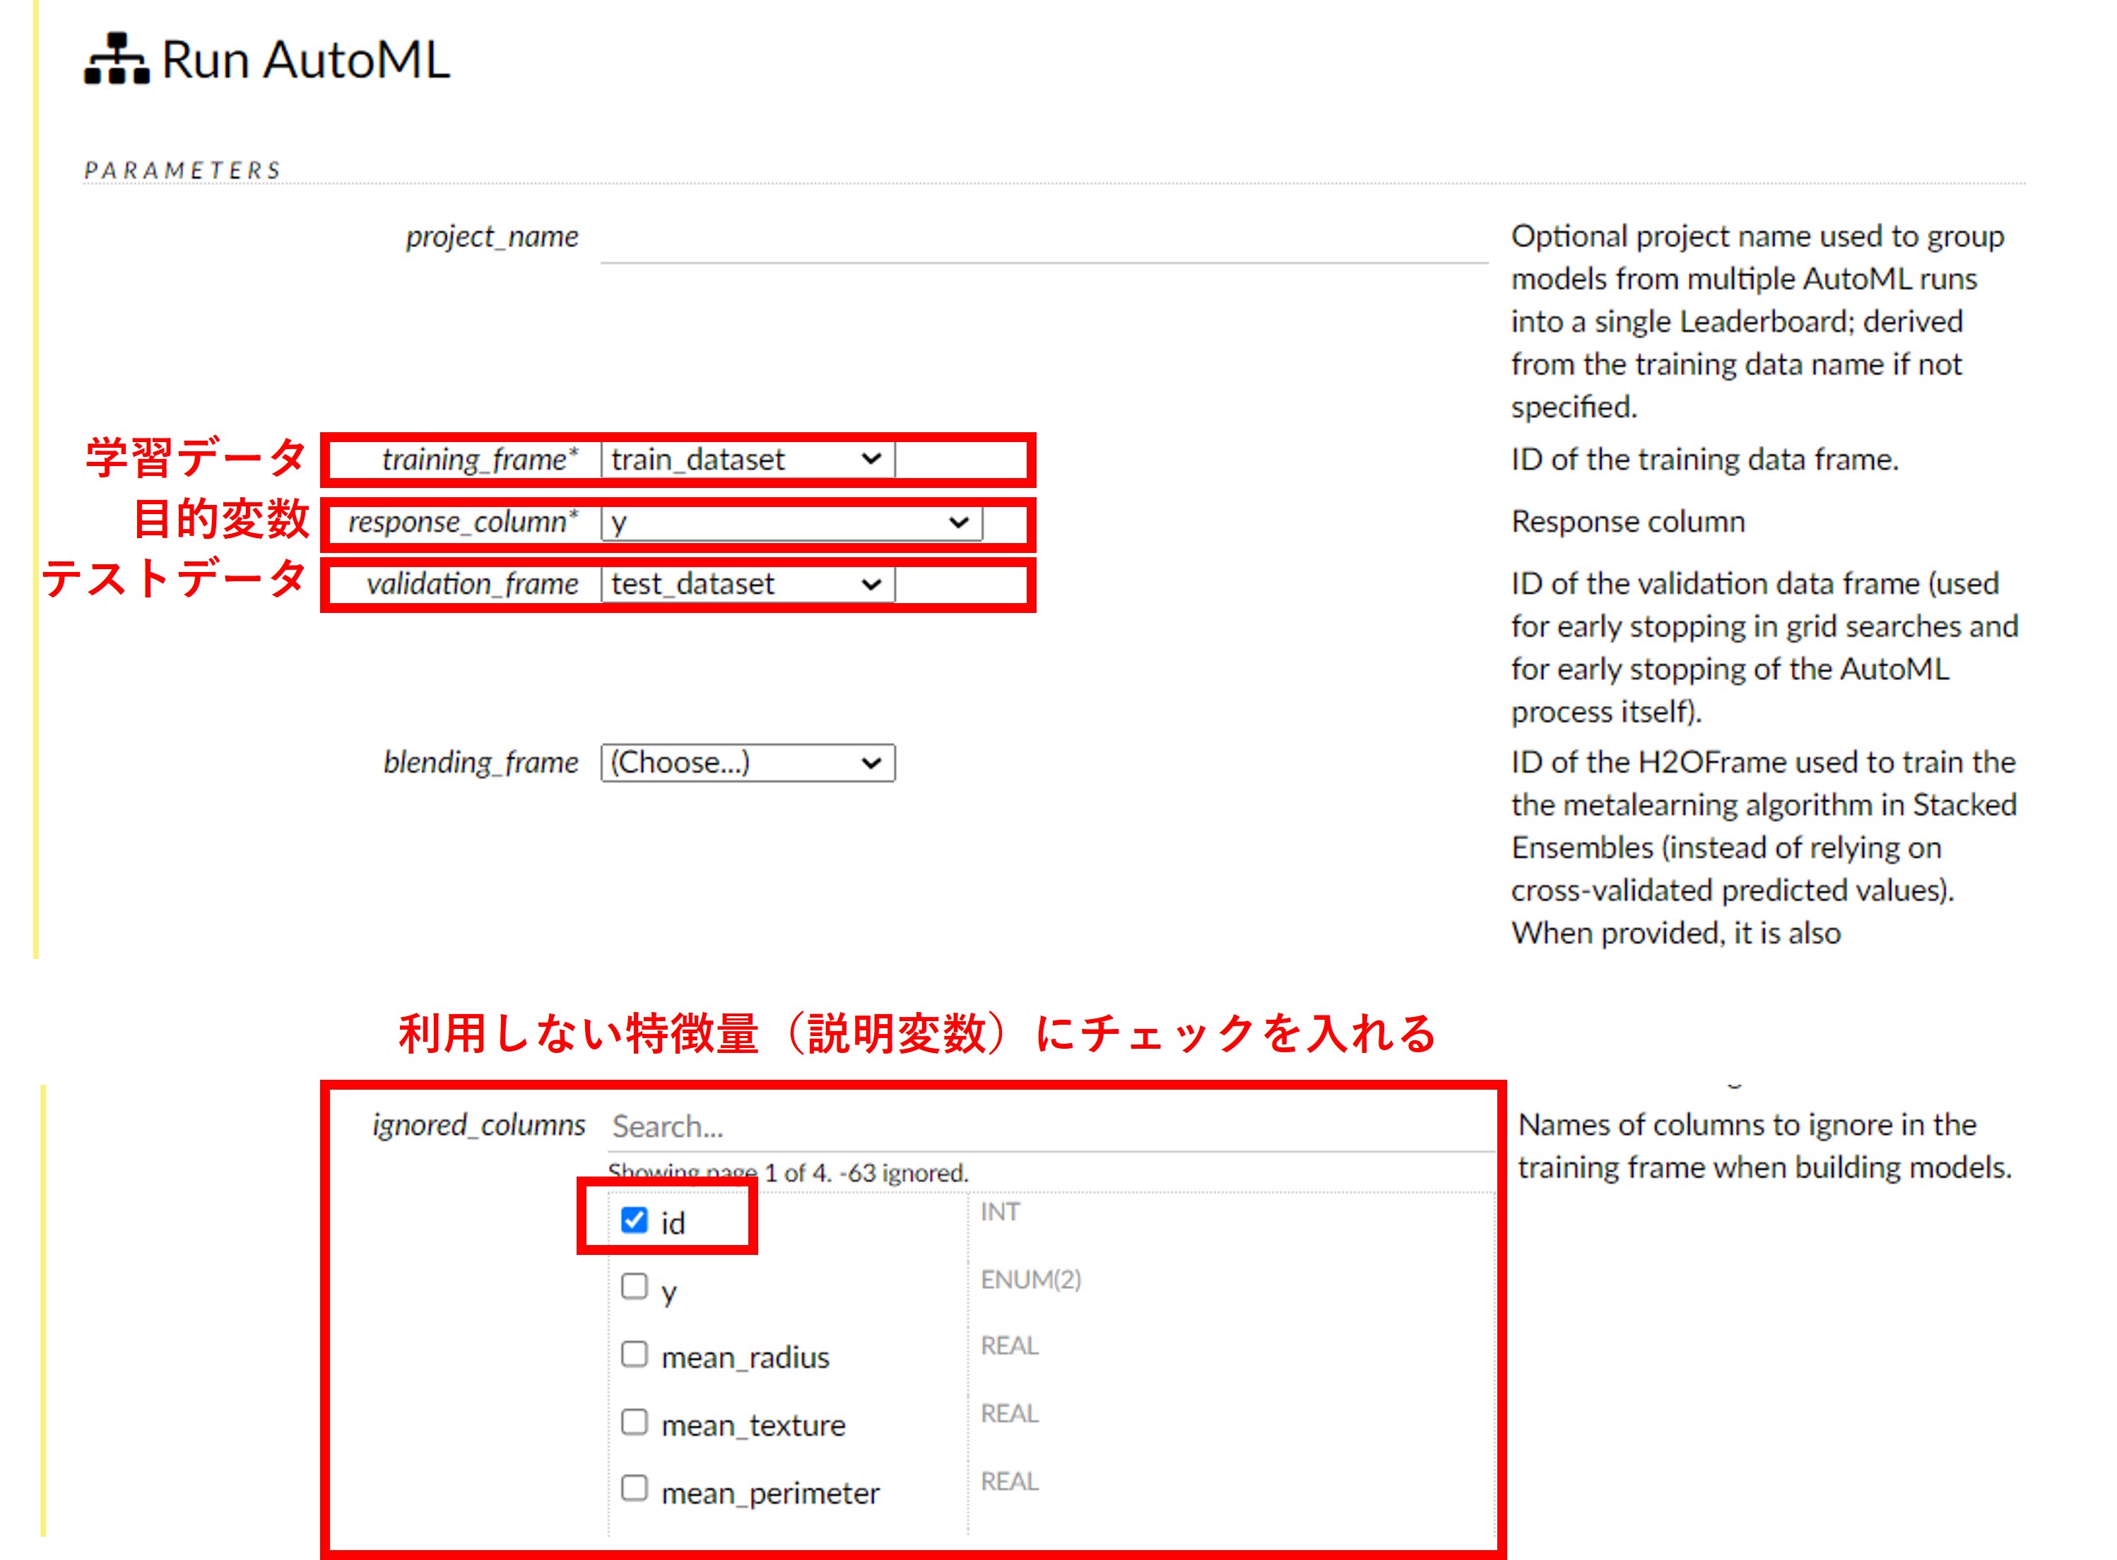Image resolution: width=2117 pixels, height=1560 pixels.
Task: Click the ignored_columns parameter label
Action: (478, 1126)
